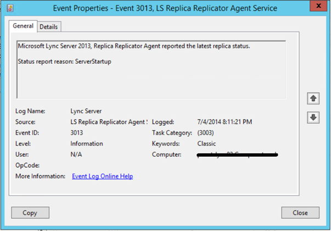Click the Level value 'Information'
332x231 pixels.
(88, 144)
